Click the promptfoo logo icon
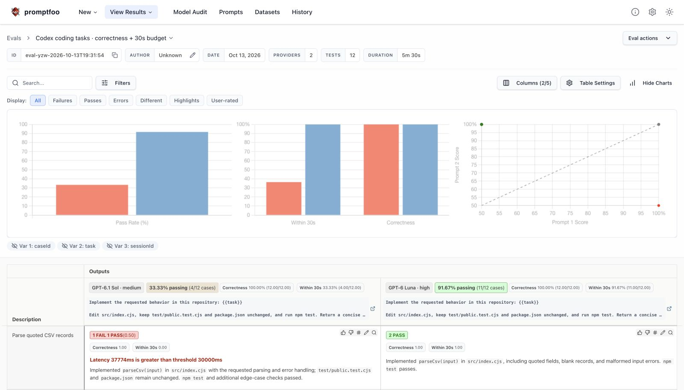684x390 pixels. [15, 12]
